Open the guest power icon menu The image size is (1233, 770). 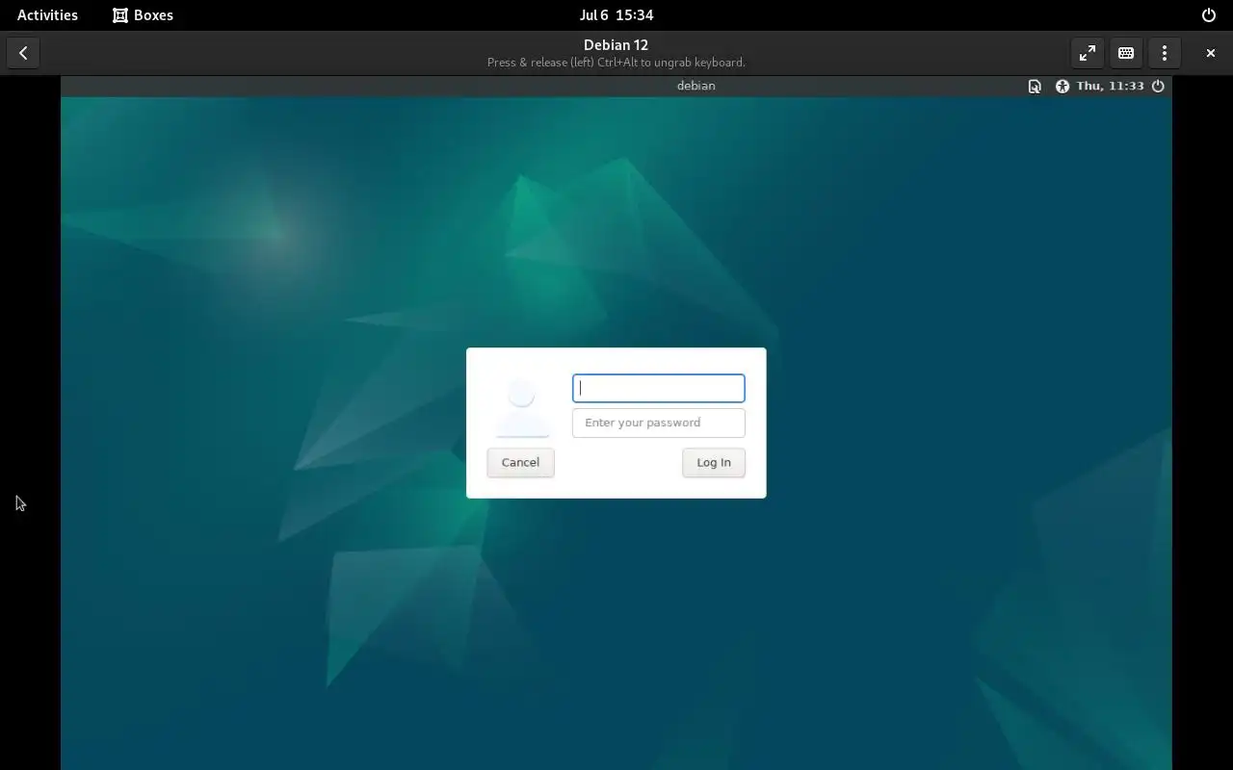(1158, 86)
